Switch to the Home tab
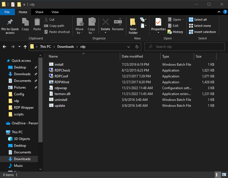228x178 pixels. tap(23, 12)
